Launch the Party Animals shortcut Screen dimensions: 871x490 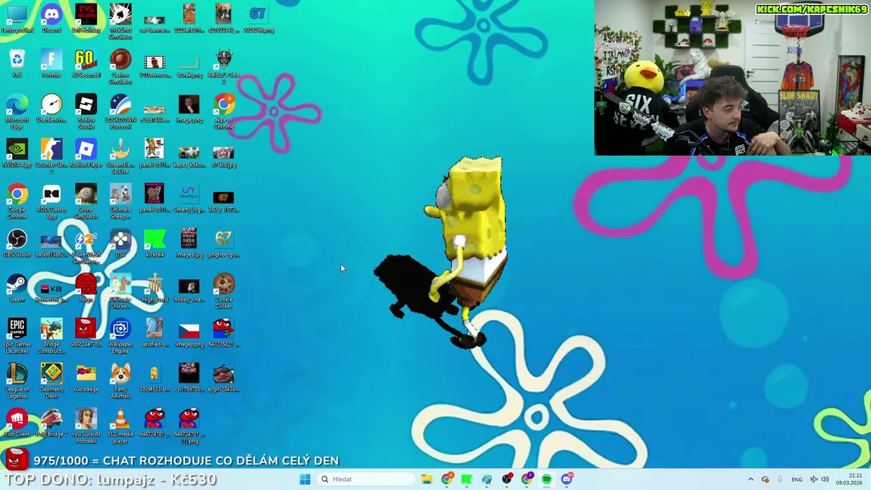120,381
